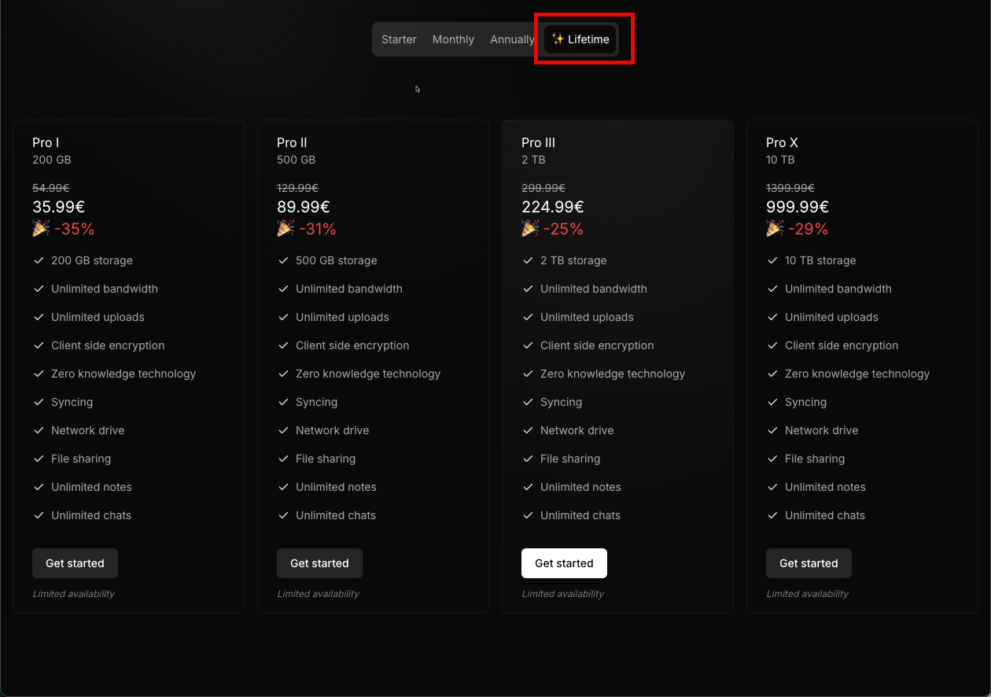Viewport: 991px width, 697px height.
Task: Click Get started for Pro II plan
Action: (319, 563)
